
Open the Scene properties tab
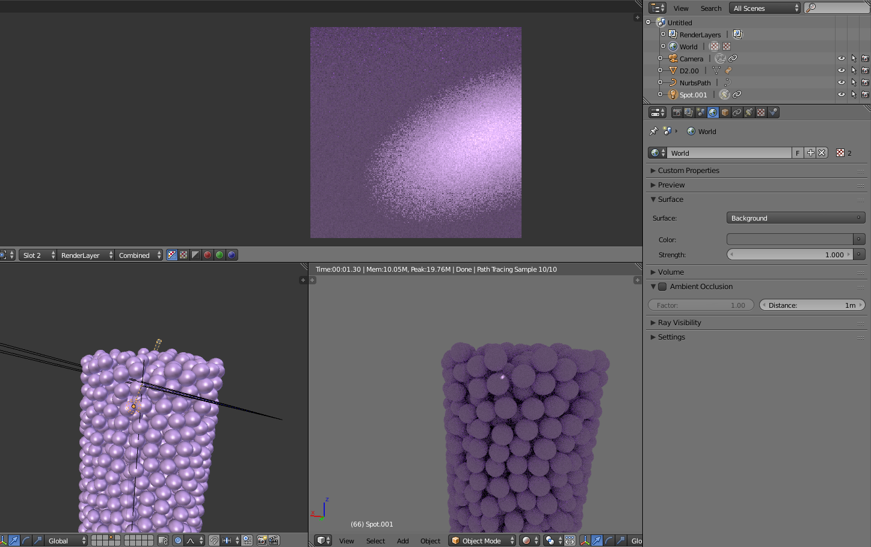pos(701,112)
